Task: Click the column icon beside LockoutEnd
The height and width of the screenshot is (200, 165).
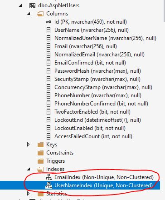Action: [49, 120]
